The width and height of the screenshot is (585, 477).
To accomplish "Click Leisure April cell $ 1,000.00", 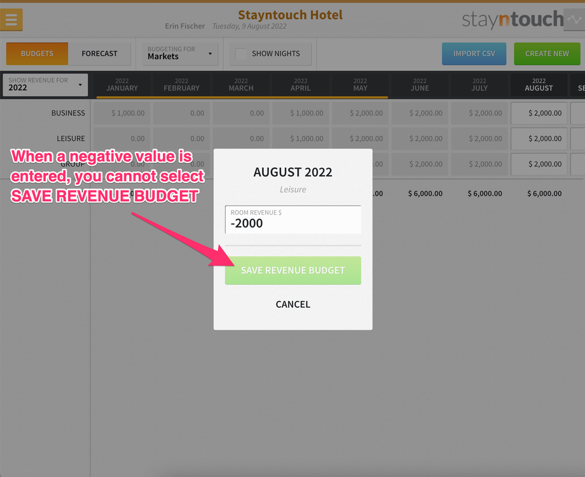I will (x=300, y=138).
